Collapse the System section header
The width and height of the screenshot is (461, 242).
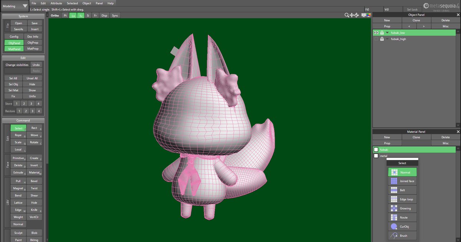[x=23, y=16]
